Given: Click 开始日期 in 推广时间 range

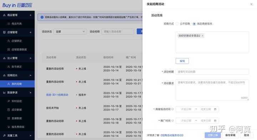Looking at the screenshot, I should (x=186, y=121).
